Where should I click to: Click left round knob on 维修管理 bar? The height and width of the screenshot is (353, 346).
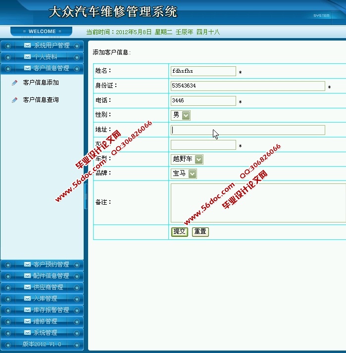(7, 322)
